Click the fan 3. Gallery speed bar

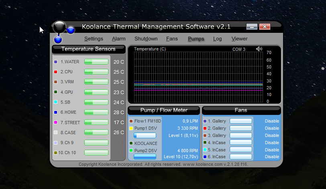(241, 135)
